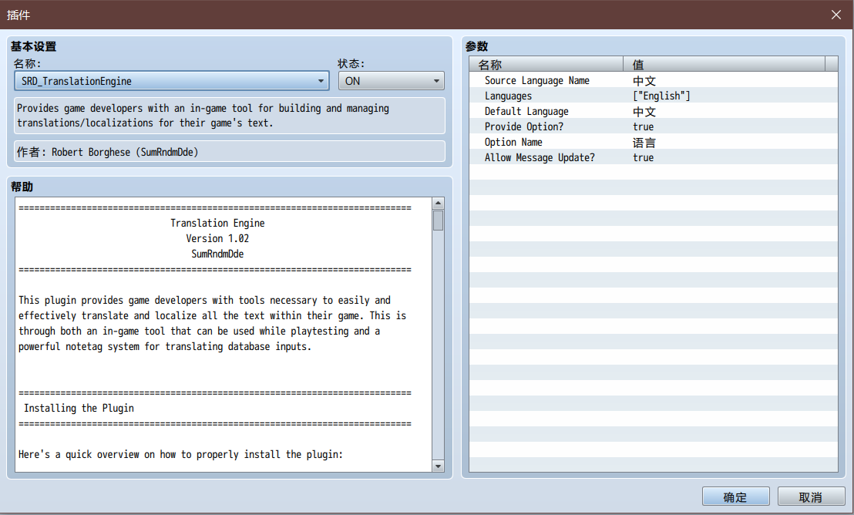The height and width of the screenshot is (515, 854).
Task: Click the 中文 value of Source Language Name
Action: [x=644, y=81]
